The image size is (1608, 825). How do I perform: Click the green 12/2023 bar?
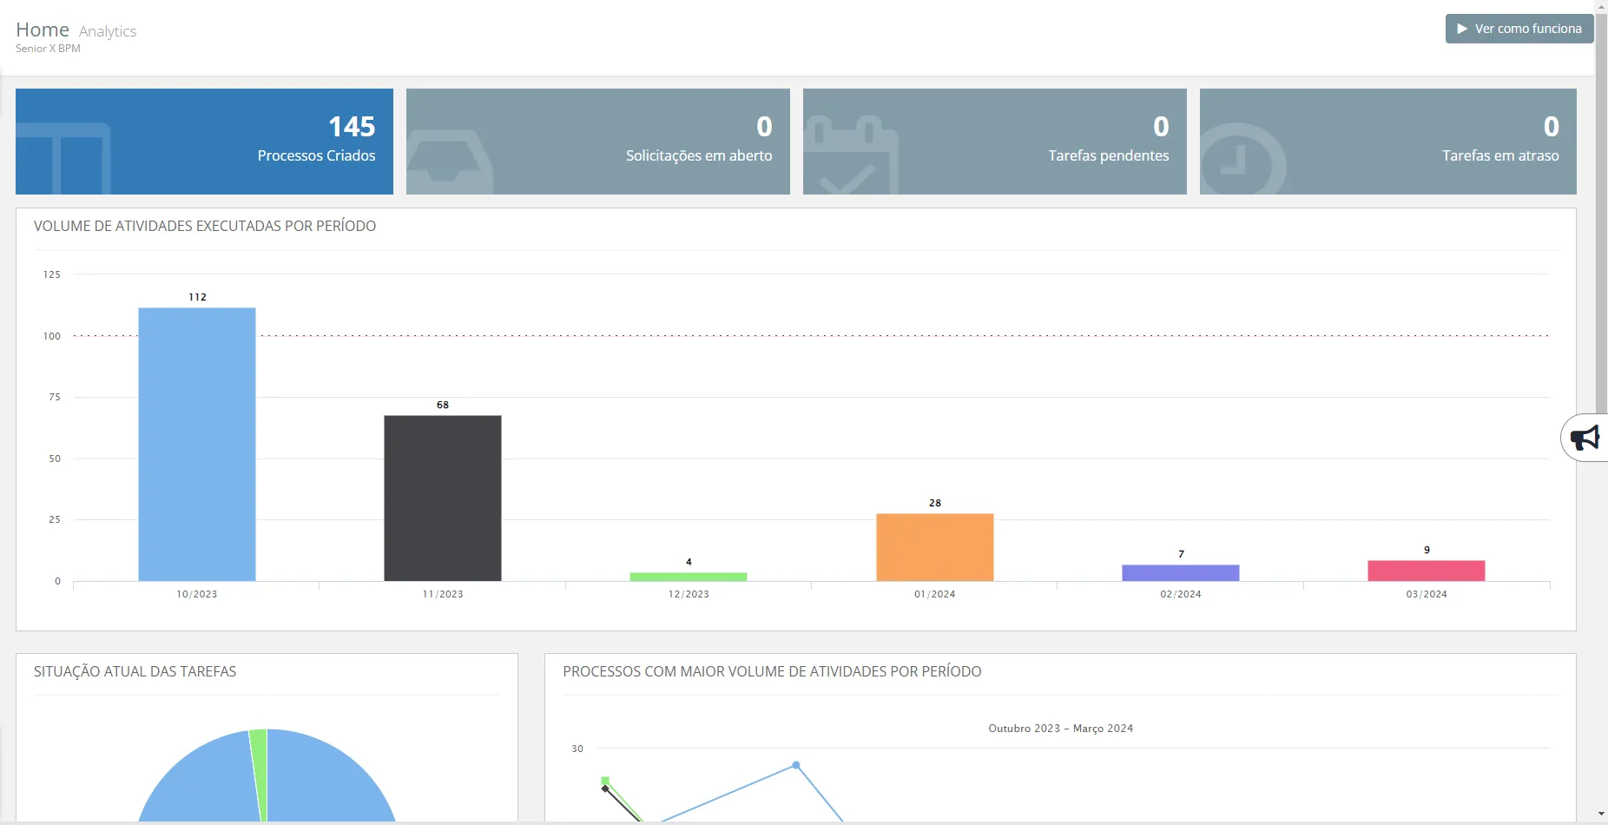coord(689,577)
